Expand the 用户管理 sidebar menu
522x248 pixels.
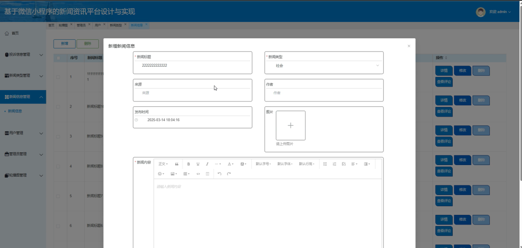tap(23, 133)
